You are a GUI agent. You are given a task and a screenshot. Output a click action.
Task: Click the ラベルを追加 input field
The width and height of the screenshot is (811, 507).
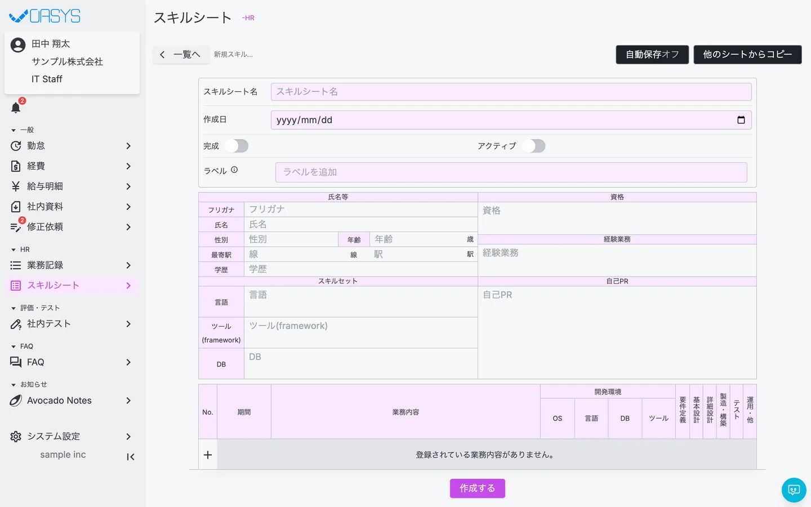click(x=511, y=172)
